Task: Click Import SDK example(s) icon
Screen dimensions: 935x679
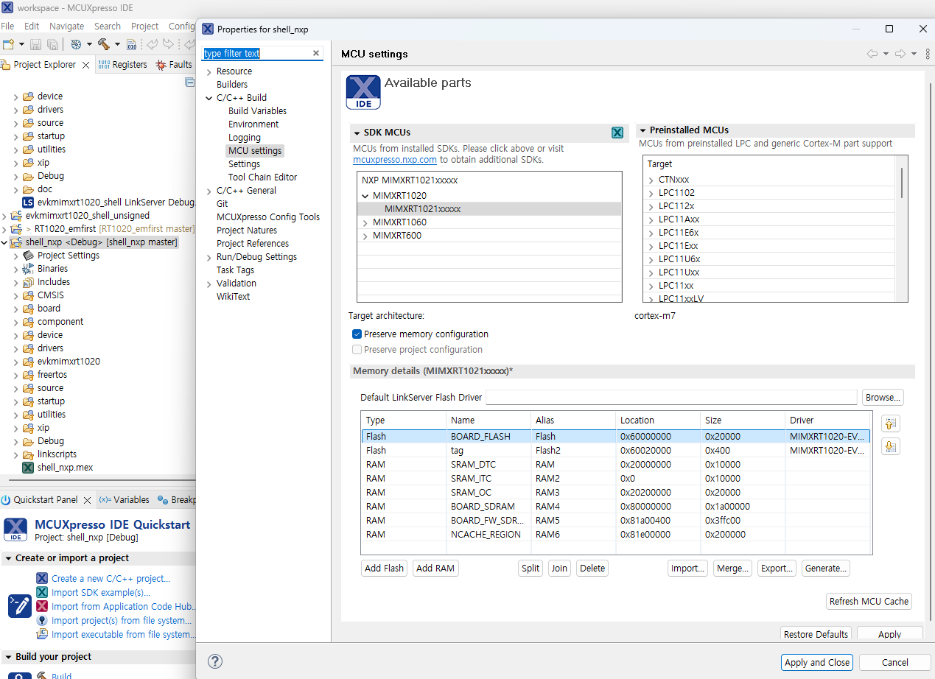Action: 42,592
